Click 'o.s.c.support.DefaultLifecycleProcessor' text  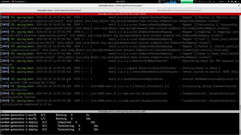147,68
